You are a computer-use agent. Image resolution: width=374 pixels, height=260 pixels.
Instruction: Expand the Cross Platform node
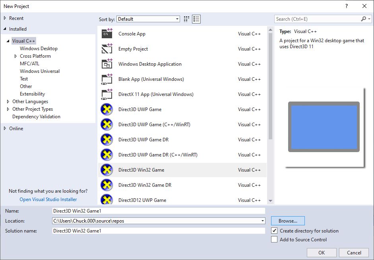click(16, 56)
